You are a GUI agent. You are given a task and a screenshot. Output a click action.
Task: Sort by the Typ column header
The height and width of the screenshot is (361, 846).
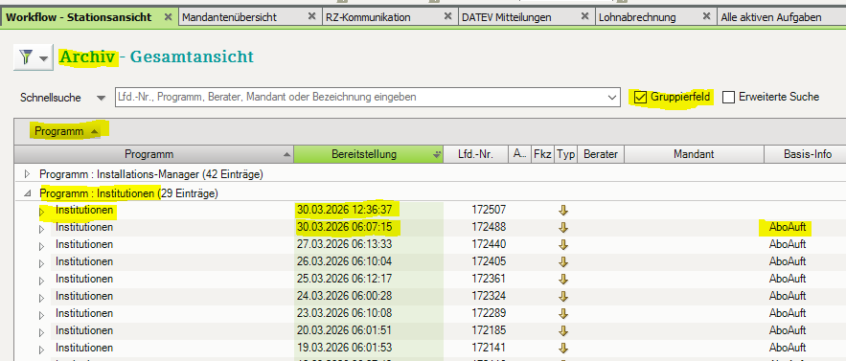[x=566, y=154]
